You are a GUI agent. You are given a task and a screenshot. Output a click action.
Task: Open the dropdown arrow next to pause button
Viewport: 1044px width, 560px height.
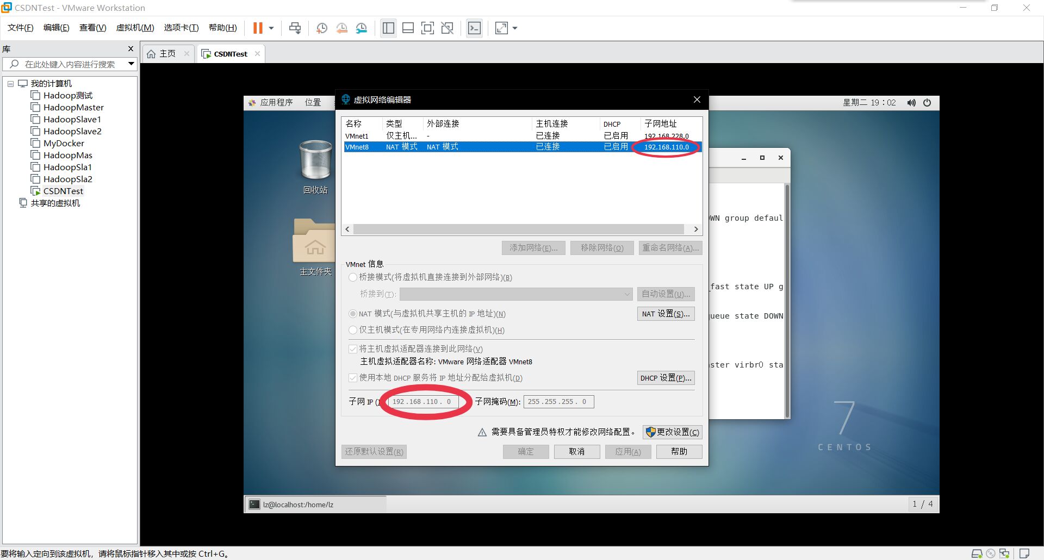[271, 28]
